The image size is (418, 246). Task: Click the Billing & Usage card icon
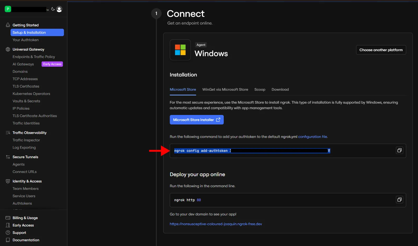(x=8, y=218)
